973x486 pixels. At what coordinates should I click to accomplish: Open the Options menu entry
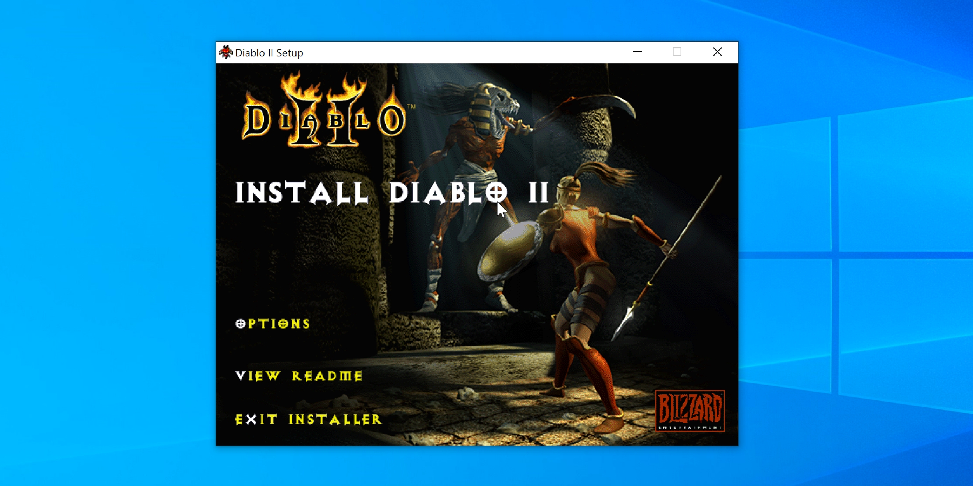click(273, 324)
